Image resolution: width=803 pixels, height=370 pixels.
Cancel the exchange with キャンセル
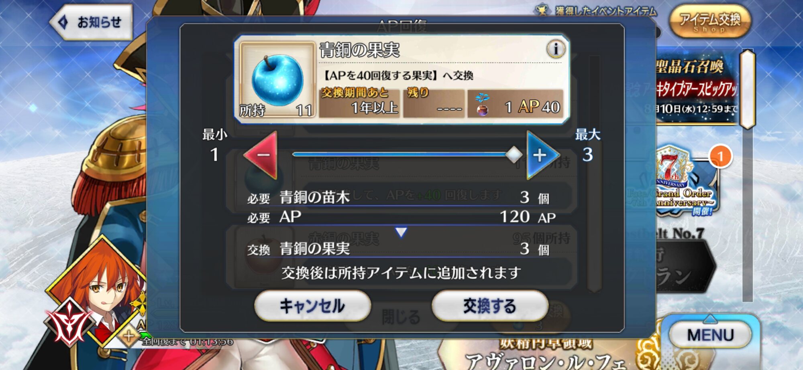coord(312,305)
